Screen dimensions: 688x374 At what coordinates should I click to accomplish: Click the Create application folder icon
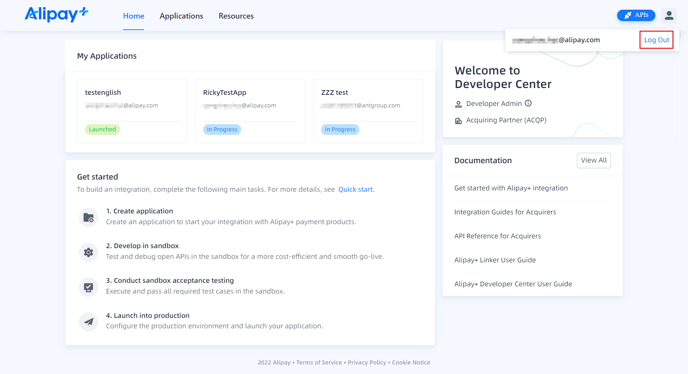pyautogui.click(x=89, y=218)
